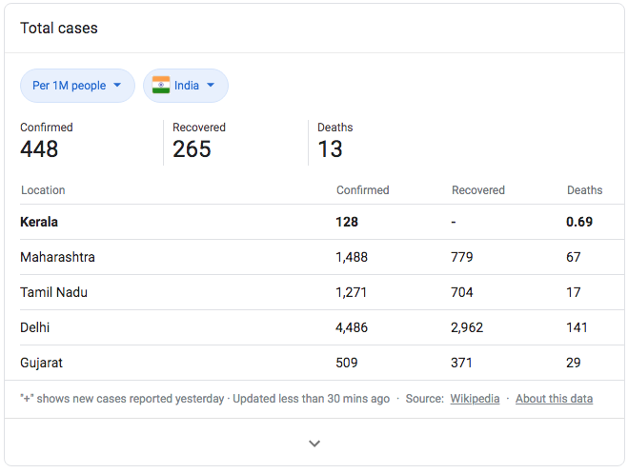The image size is (628, 473).
Task: Click the Confirmed column header in table
Action: tap(362, 190)
